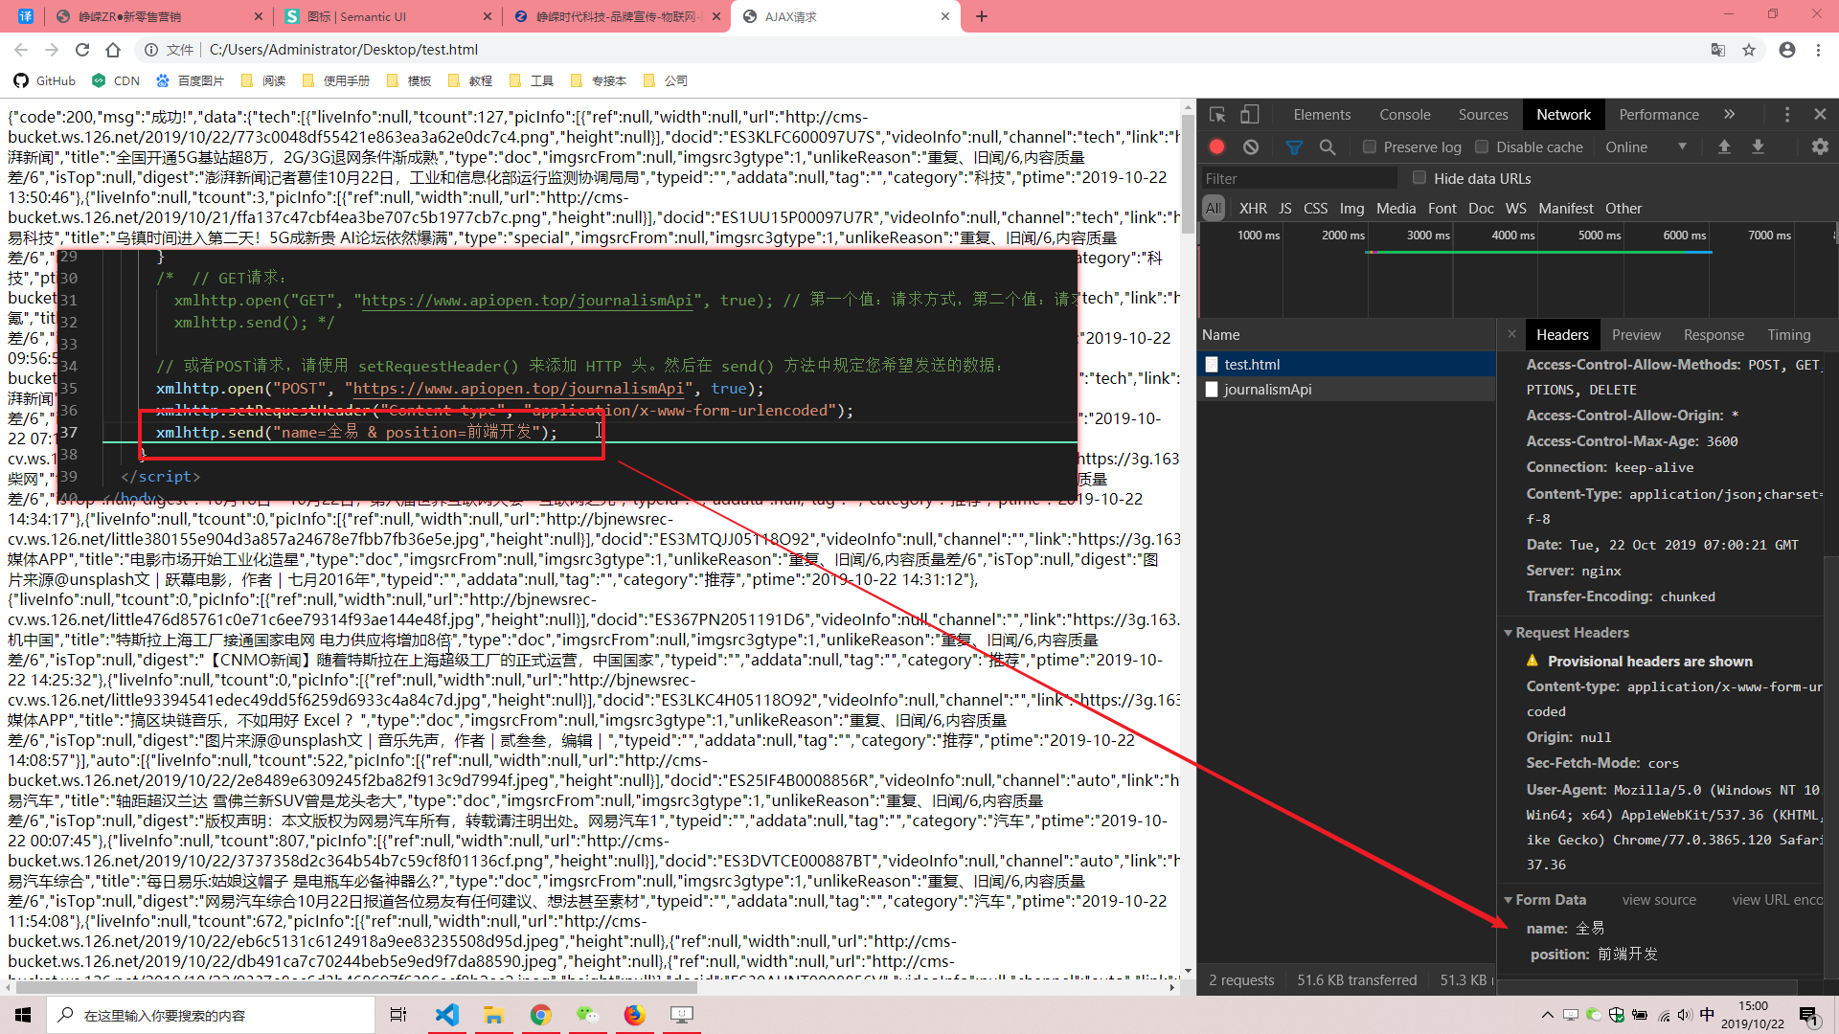
Task: Go to browser home page
Action: 113,50
